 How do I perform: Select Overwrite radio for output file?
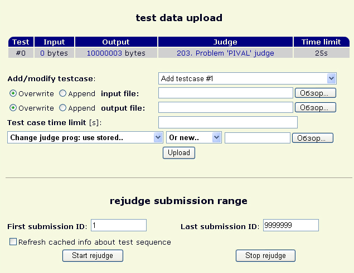tap(13, 108)
